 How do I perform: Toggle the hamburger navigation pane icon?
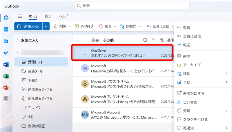tap(20, 16)
